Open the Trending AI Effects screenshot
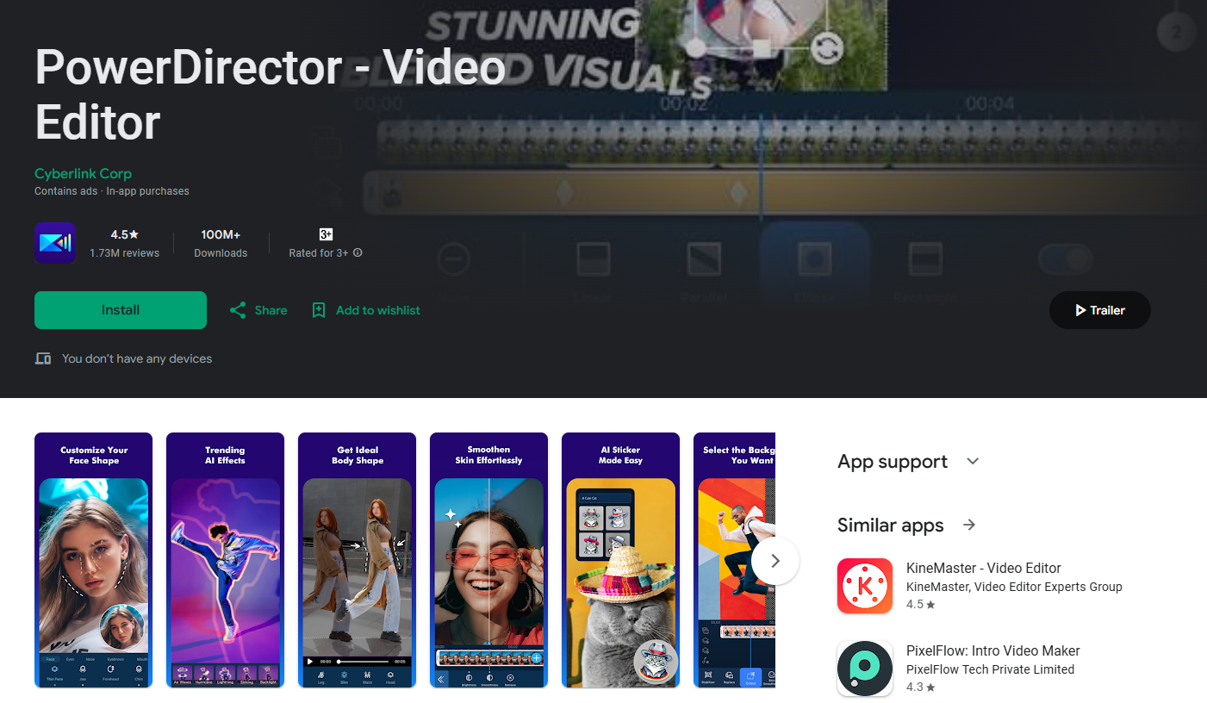The image size is (1207, 703). coord(225,560)
